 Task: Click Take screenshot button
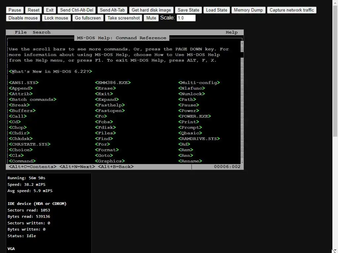coord(123,18)
